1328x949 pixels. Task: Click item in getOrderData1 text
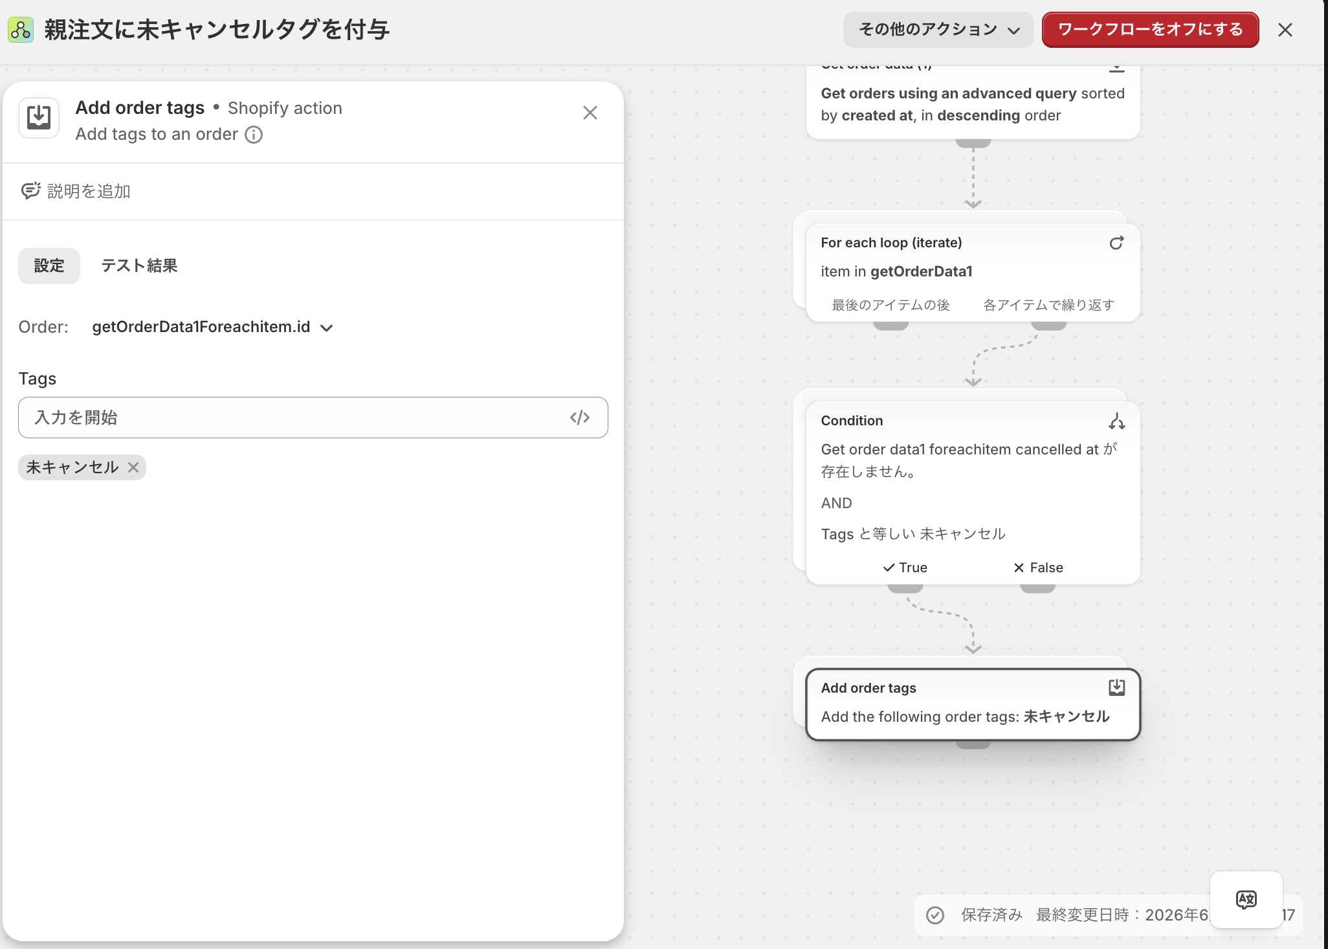(896, 271)
